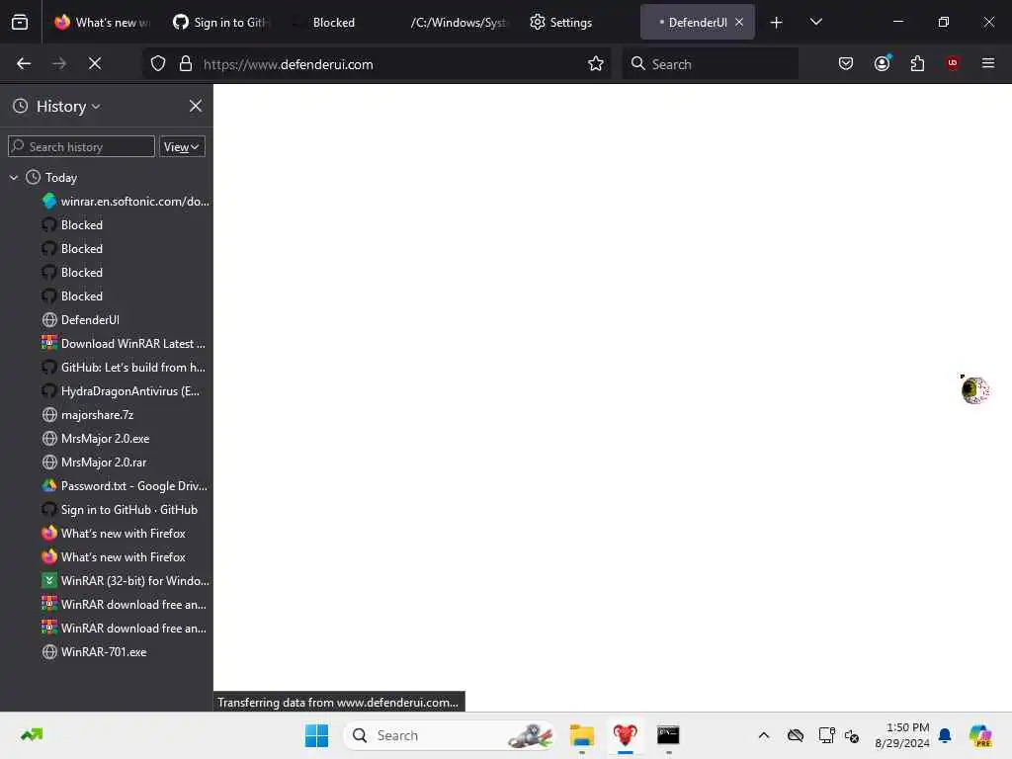This screenshot has width=1012, height=759.
Task: Open Save to Pocket icon
Action: coord(846,63)
